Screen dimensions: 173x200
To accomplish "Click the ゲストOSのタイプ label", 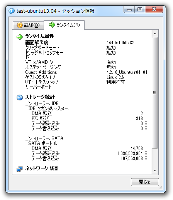I will point(40,77).
